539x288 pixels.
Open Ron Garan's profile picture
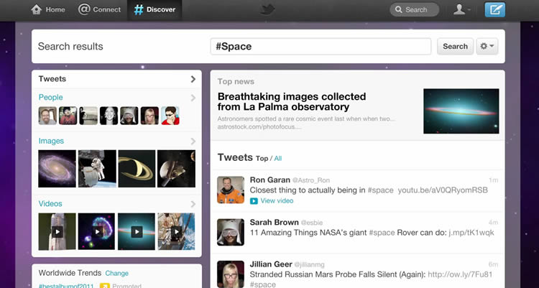pos(231,190)
